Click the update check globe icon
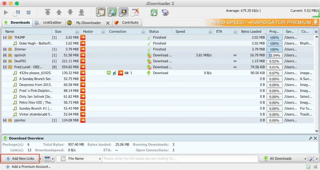 [x=165, y=12]
